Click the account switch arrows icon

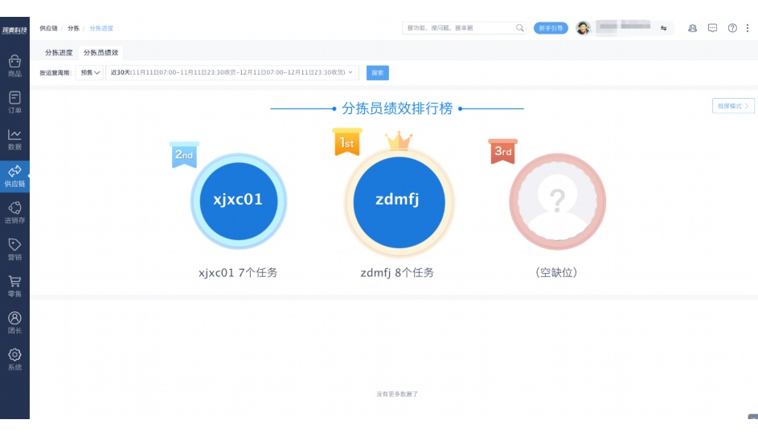coord(664,28)
